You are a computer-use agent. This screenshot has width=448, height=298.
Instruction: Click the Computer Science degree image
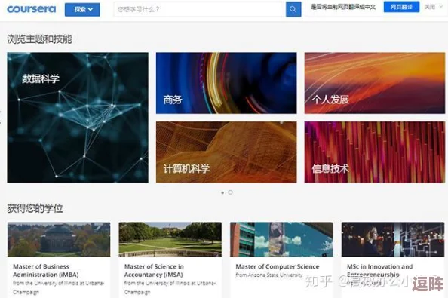click(x=281, y=239)
